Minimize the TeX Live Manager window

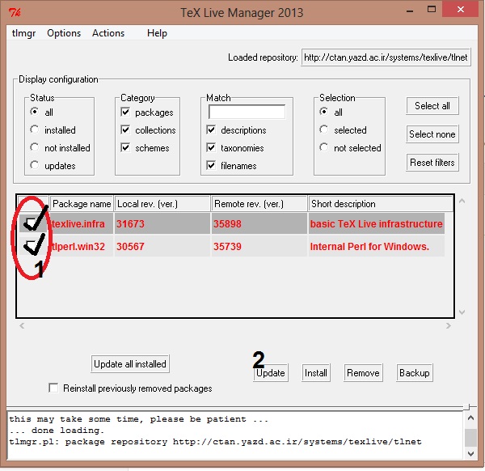pos(410,11)
